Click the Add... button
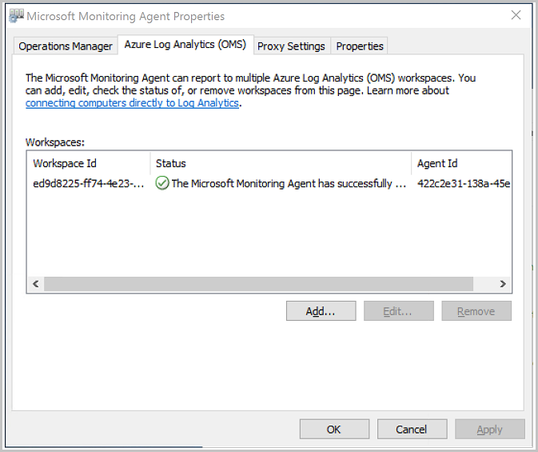The image size is (538, 452). tap(321, 311)
